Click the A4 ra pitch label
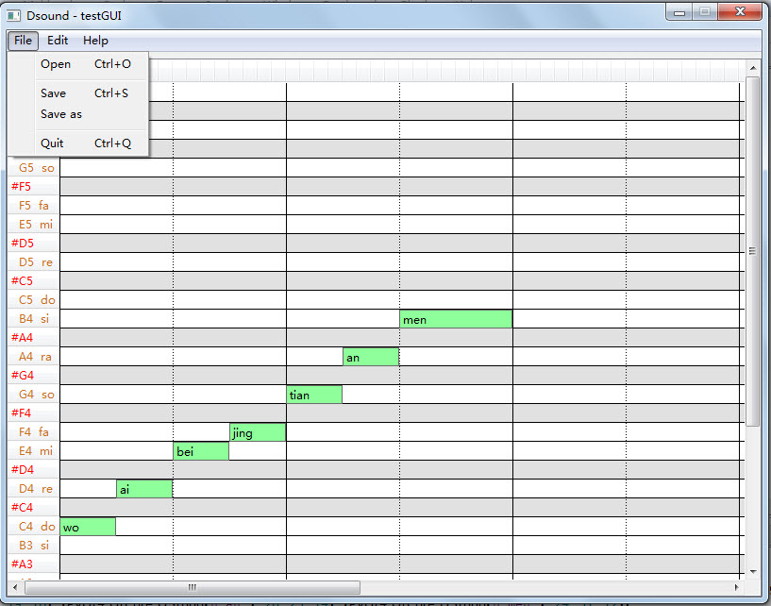The width and height of the screenshot is (771, 606). coord(33,357)
